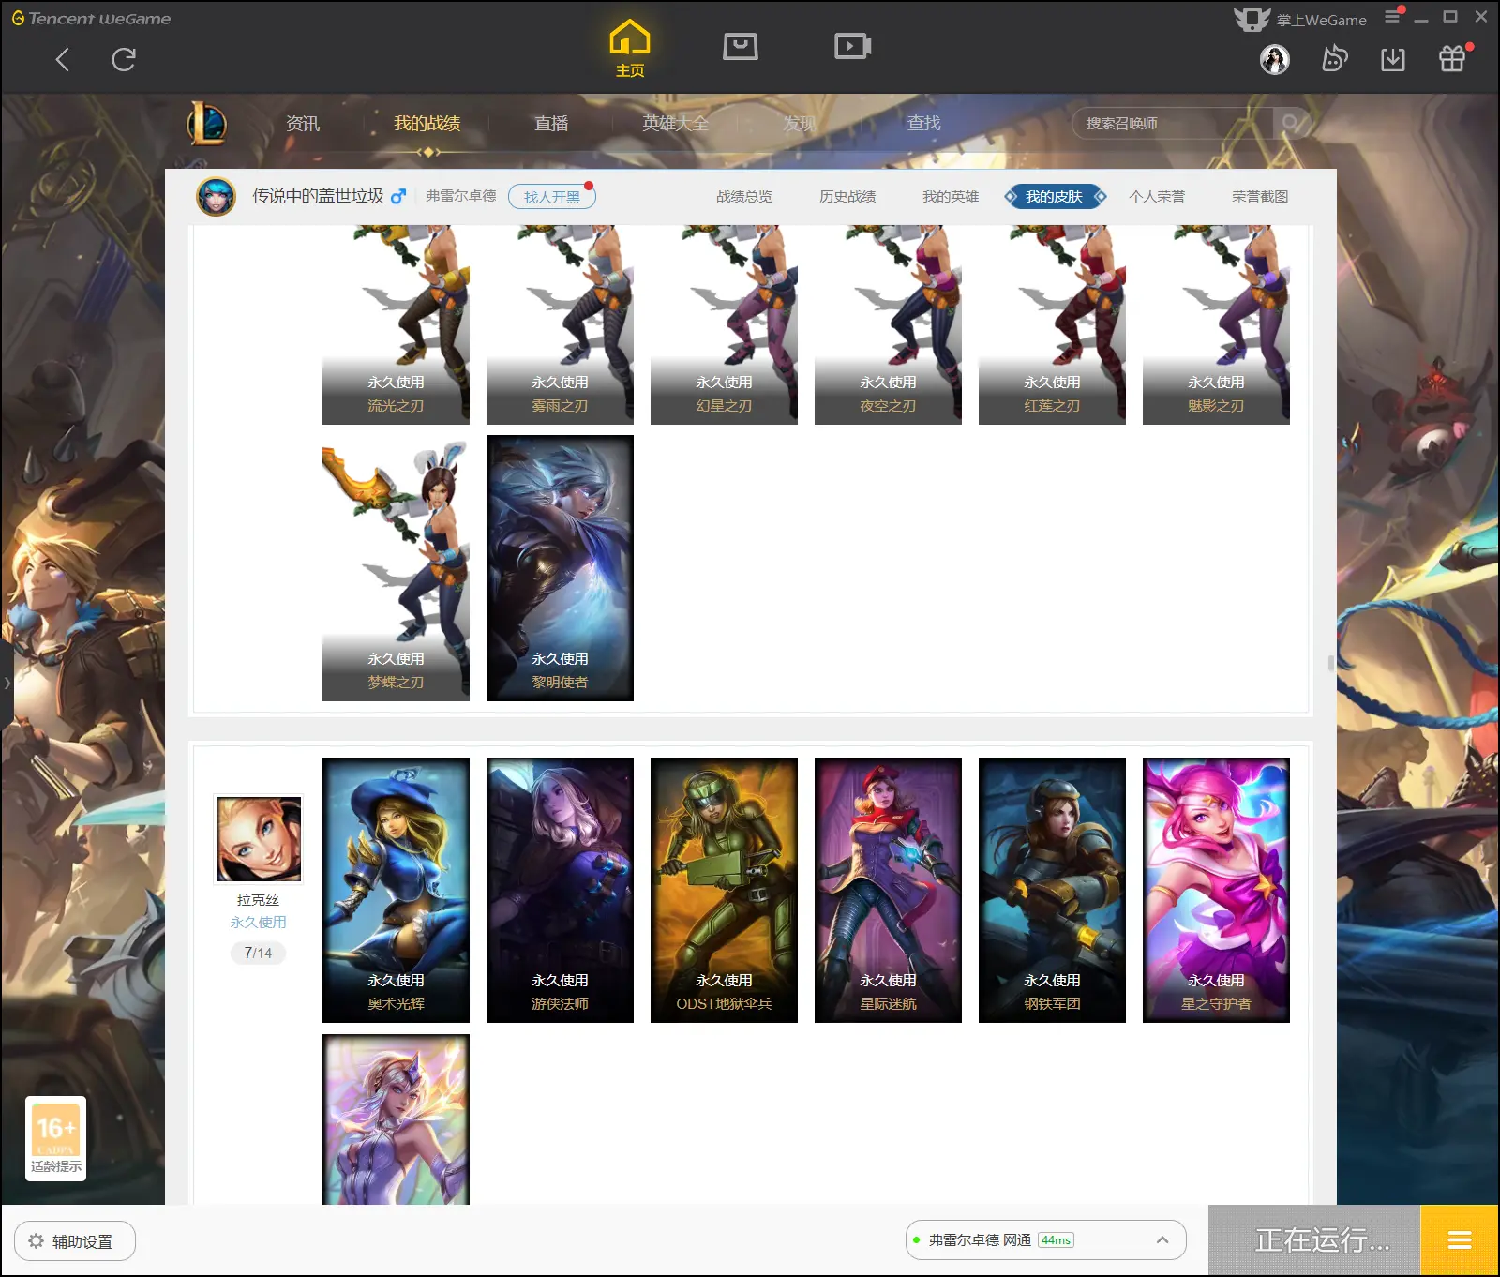Expand the server selector chevron

[x=1162, y=1239]
